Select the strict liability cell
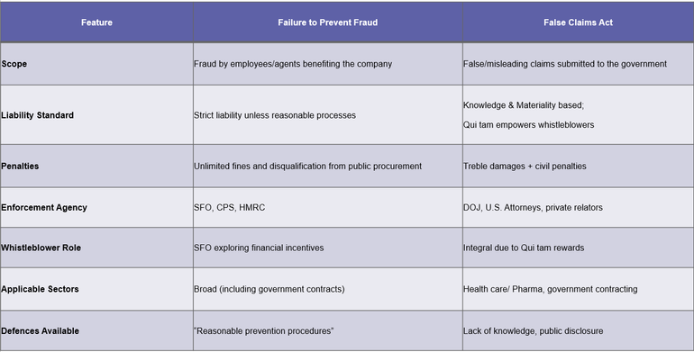This screenshot has height=352, width=694. [328, 115]
